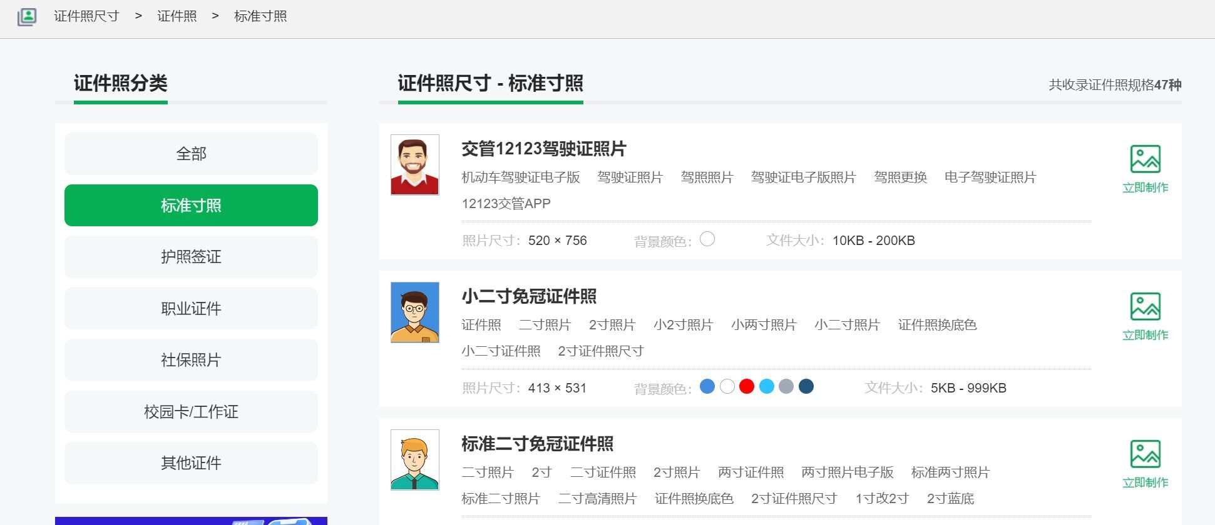
Task: Switch to 职业证件 category
Action: coord(191,309)
